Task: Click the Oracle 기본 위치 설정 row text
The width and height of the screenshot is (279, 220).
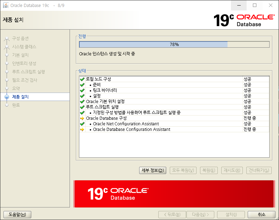Action: pyautogui.click(x=105, y=101)
